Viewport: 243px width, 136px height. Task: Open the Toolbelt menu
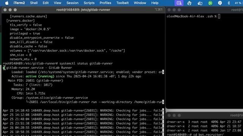click(x=122, y=3)
